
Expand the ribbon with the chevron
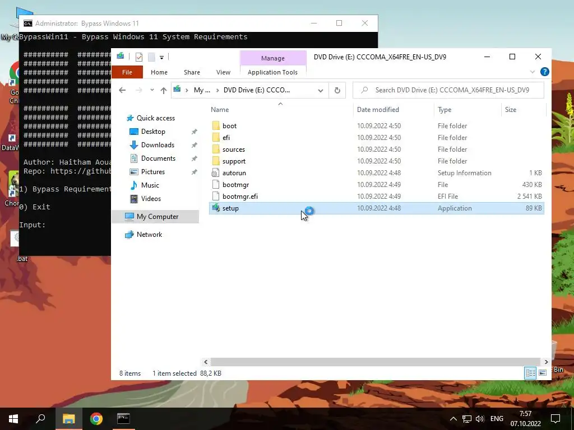(533, 72)
